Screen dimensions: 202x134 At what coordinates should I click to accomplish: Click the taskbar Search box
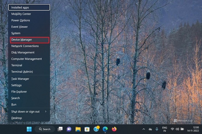click(x=45, y=129)
